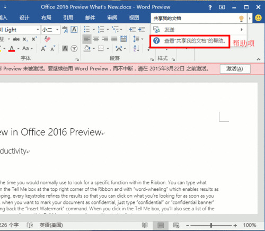265x231 pixels.
Task: Toggle superscript formatting
Action: [34, 39]
